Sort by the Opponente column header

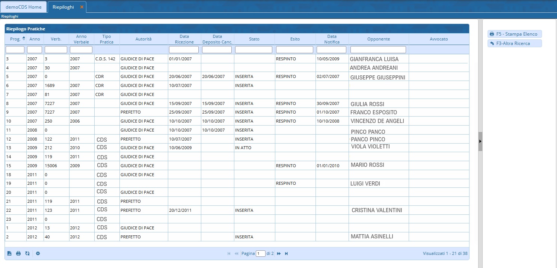click(x=378, y=39)
